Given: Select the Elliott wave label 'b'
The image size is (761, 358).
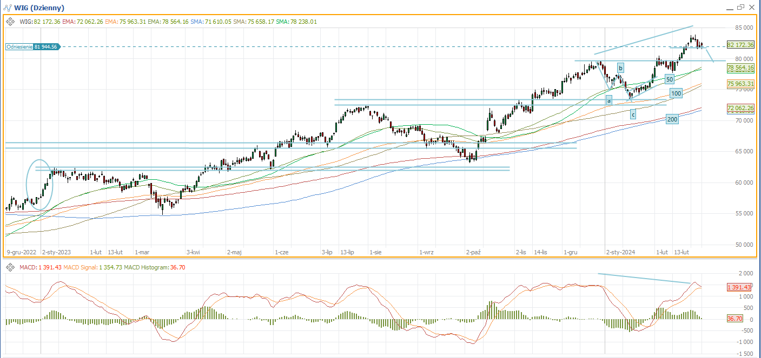Looking at the screenshot, I should pyautogui.click(x=621, y=67).
